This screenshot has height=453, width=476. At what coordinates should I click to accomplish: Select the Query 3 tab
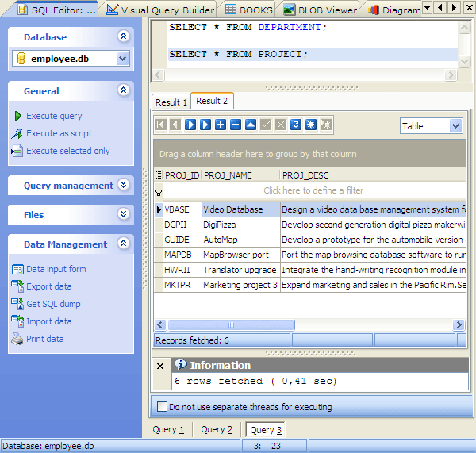(266, 430)
